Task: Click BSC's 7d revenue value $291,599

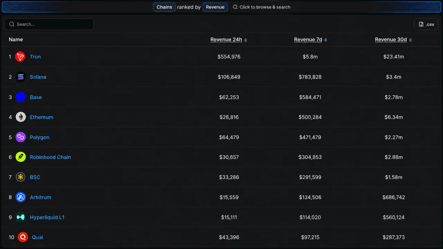Action: (x=310, y=177)
